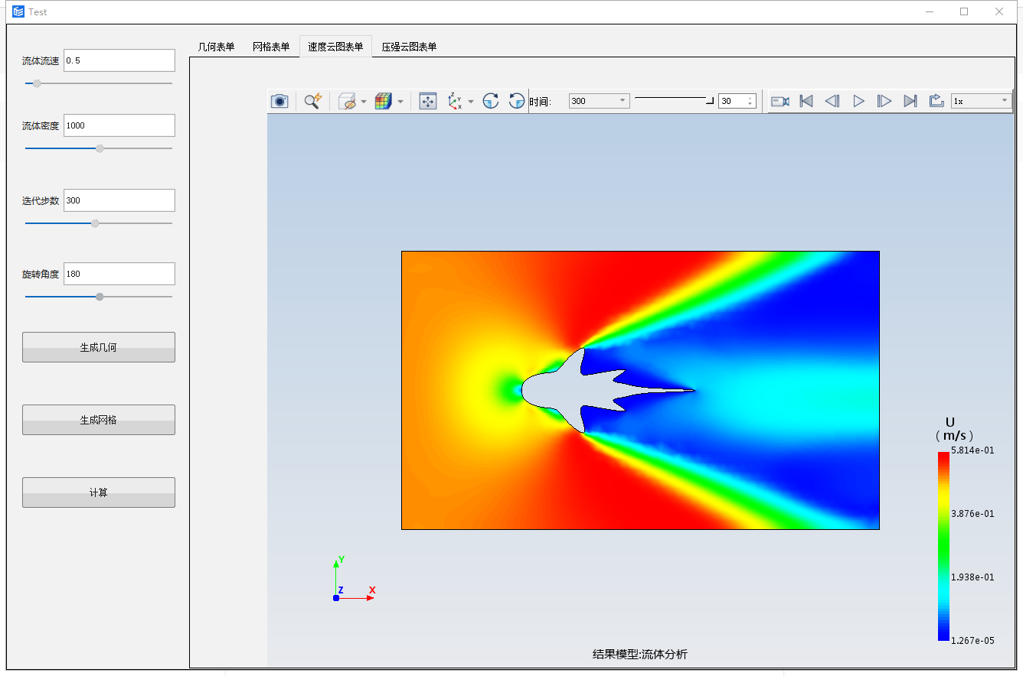Switch to the 几何表单 tab
The image size is (1023, 676).
click(217, 47)
